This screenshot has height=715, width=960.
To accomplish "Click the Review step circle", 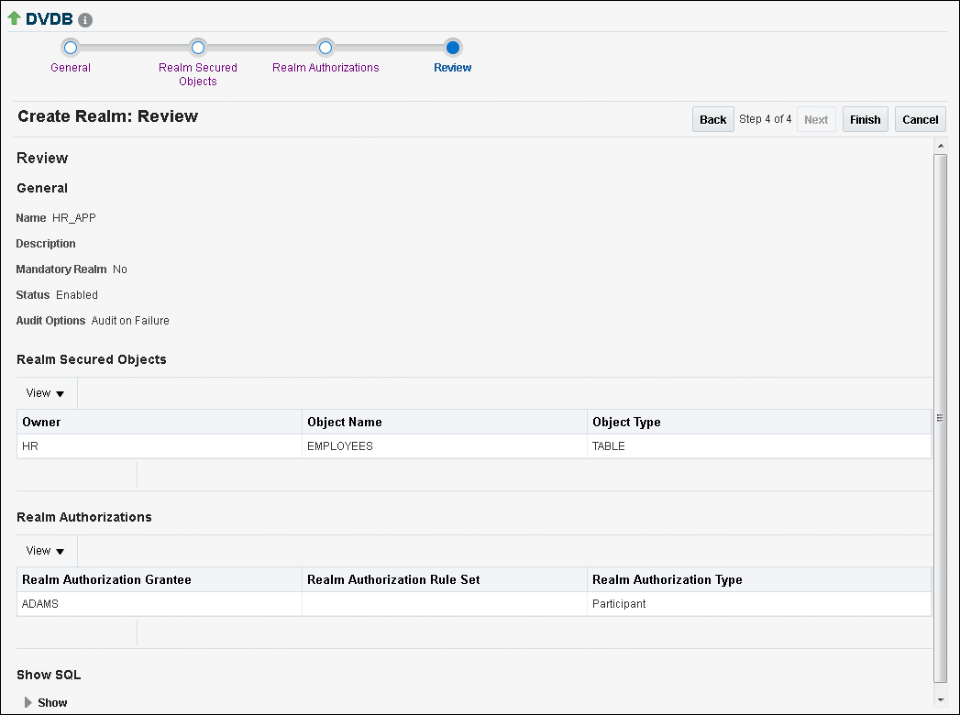I will point(453,48).
